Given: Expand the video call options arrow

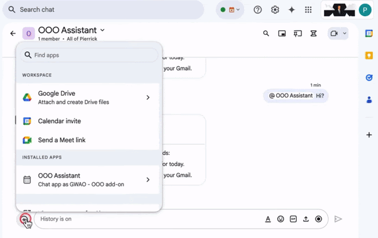Looking at the screenshot, I should pos(345,33).
